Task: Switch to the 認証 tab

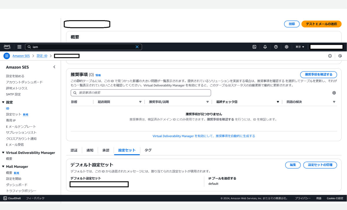Action: [x=74, y=150]
